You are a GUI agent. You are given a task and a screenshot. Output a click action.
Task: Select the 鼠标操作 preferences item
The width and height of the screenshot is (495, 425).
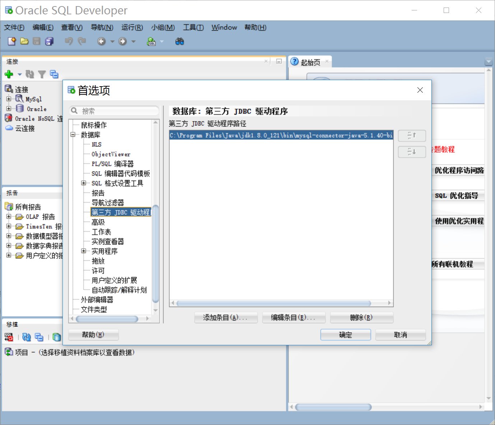(94, 125)
